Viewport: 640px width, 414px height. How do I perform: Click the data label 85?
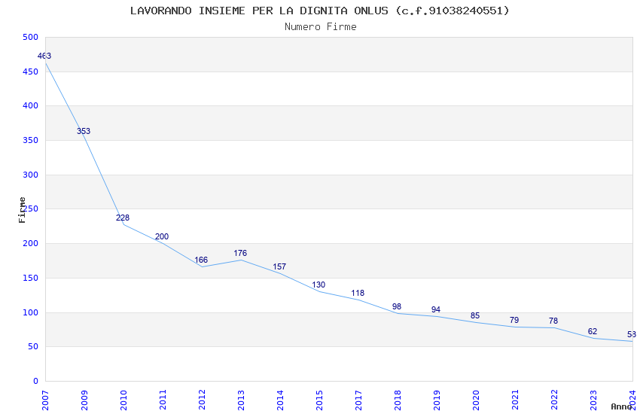(x=474, y=315)
